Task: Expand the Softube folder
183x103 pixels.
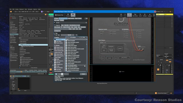Action: point(19,48)
